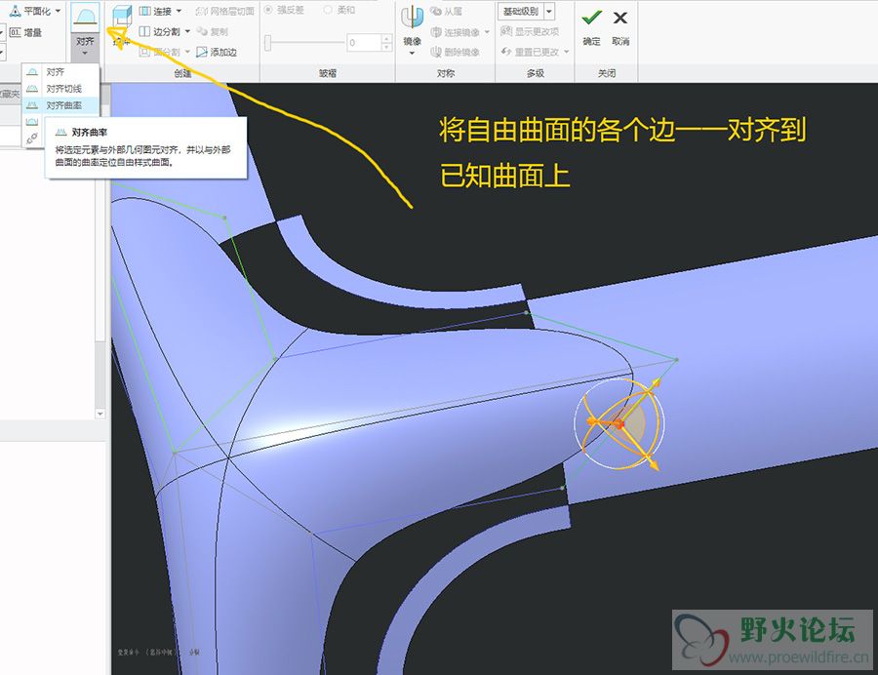878x675 pixels.
Task: Click the 关闭 ribbon group label
Action: [607, 73]
